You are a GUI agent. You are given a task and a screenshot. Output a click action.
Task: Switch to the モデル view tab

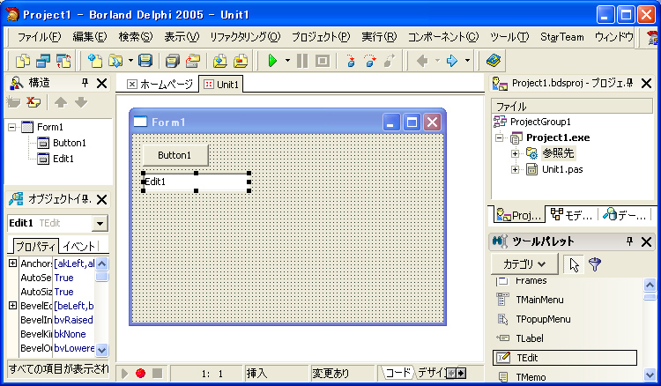[x=572, y=215]
